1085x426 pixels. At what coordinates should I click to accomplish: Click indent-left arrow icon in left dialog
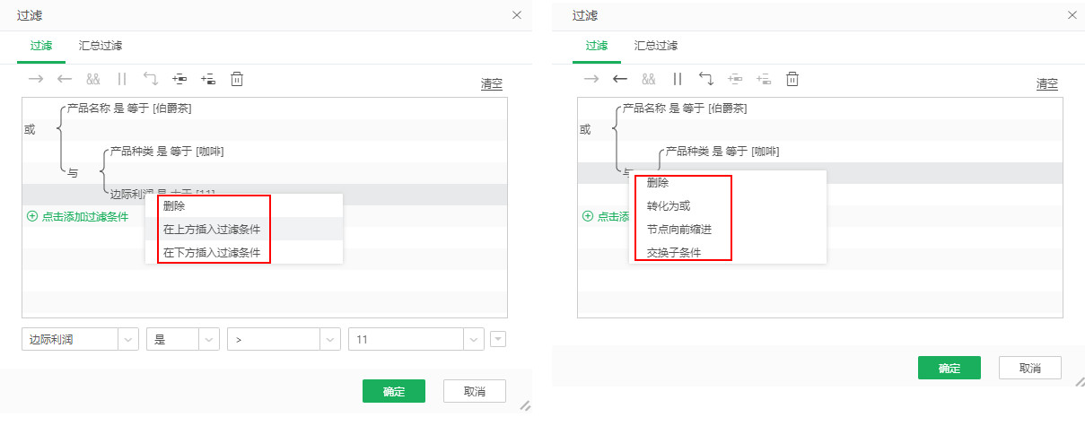click(65, 79)
